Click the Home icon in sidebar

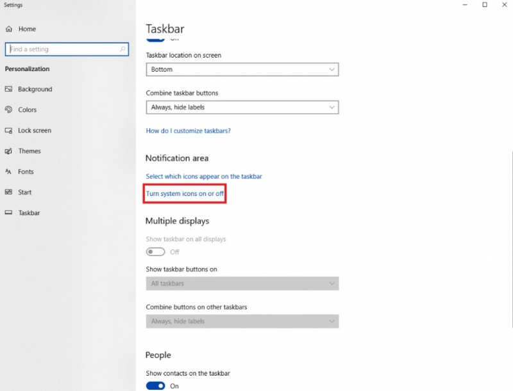pyautogui.click(x=9, y=29)
